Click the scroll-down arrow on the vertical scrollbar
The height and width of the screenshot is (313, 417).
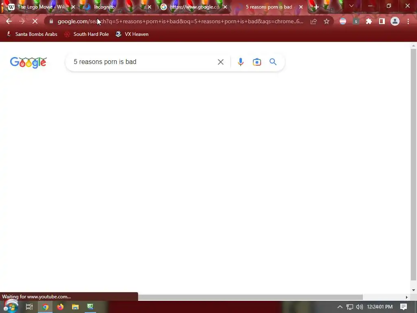413,290
